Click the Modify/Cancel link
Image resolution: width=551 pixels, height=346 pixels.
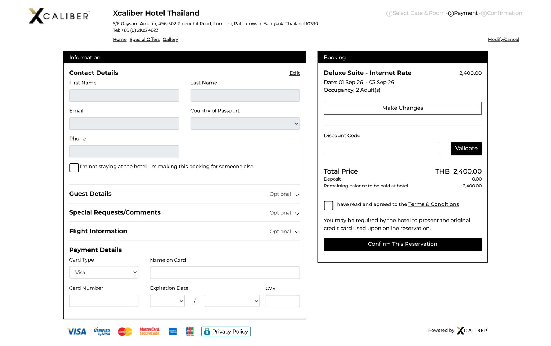tap(503, 39)
